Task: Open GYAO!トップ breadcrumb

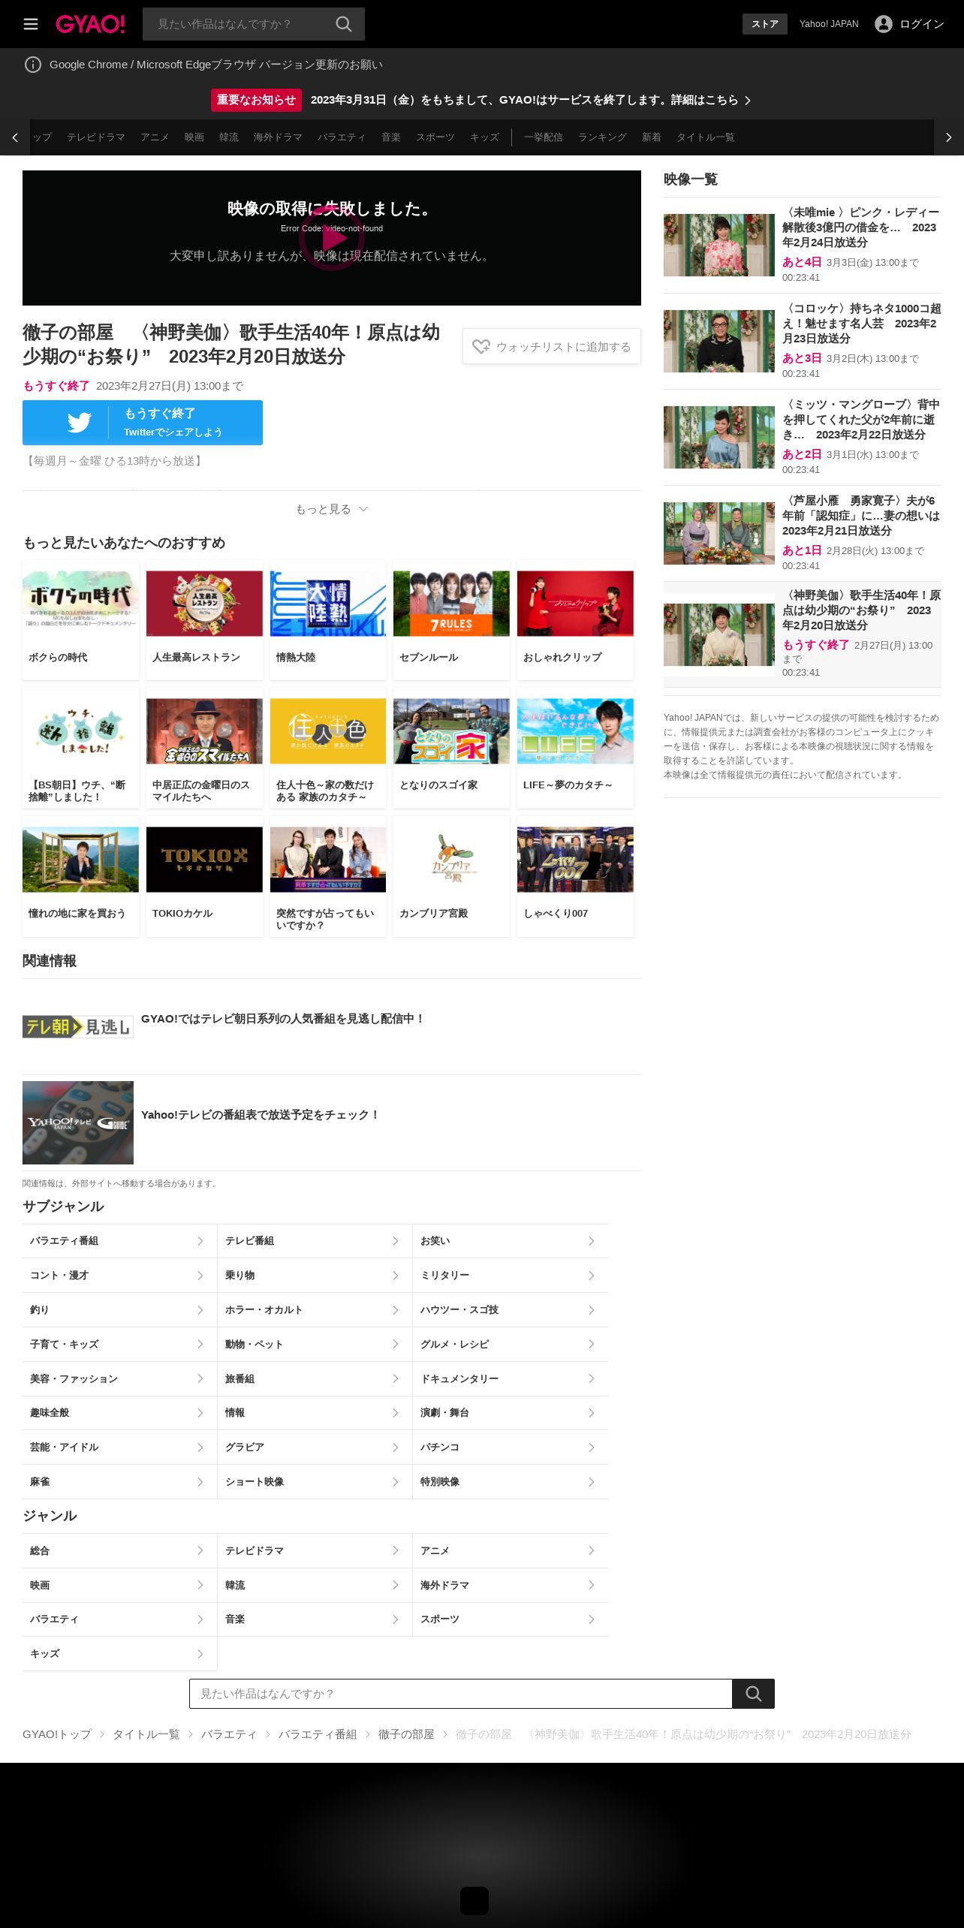Action: point(57,1734)
